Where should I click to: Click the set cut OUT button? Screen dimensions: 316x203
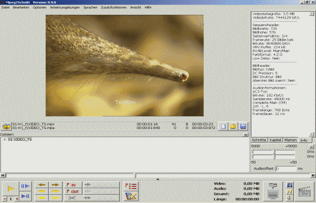click(72, 191)
